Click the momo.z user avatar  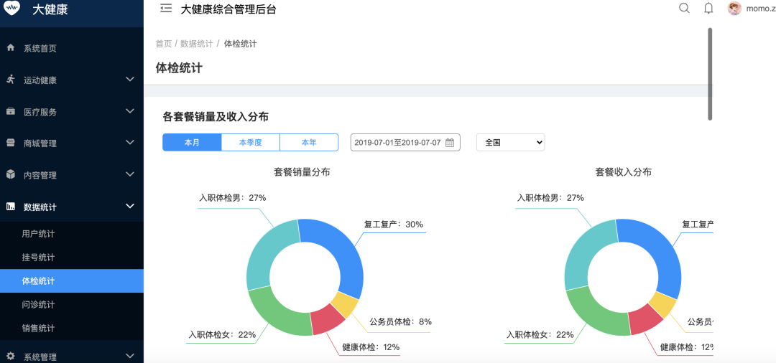tap(734, 9)
